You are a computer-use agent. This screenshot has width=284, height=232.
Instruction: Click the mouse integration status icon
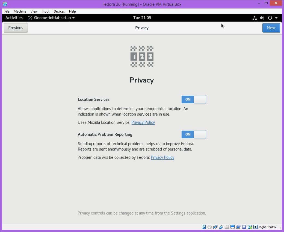tap(250, 227)
